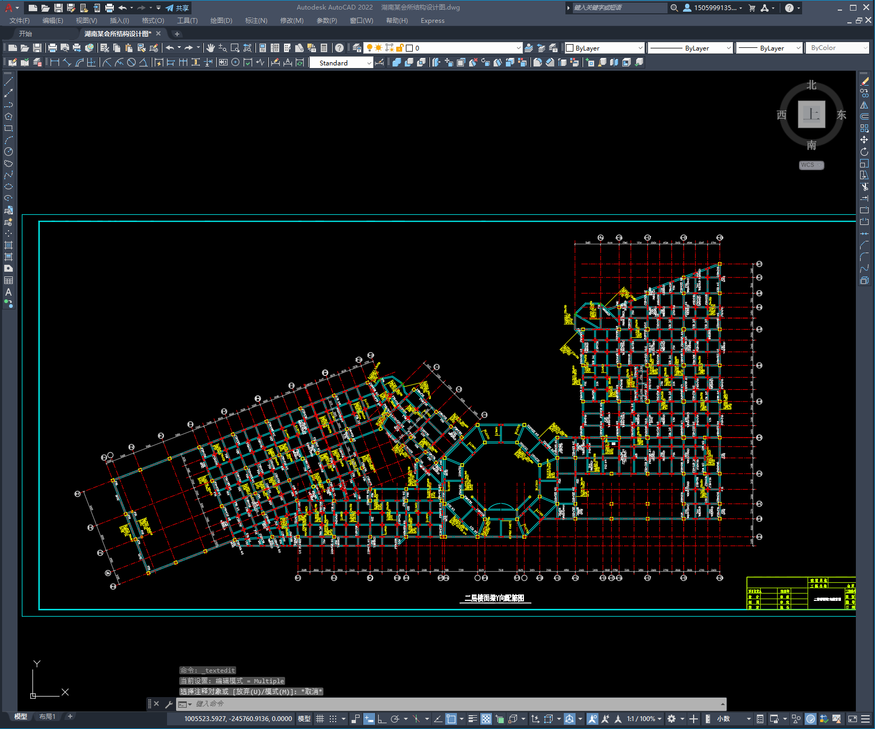Screen dimensions: 875x729
Task: Toggle lineweight display in the status bar
Action: (473, 719)
